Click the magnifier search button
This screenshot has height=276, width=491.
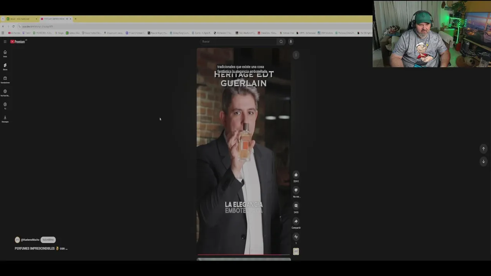pos(281,41)
